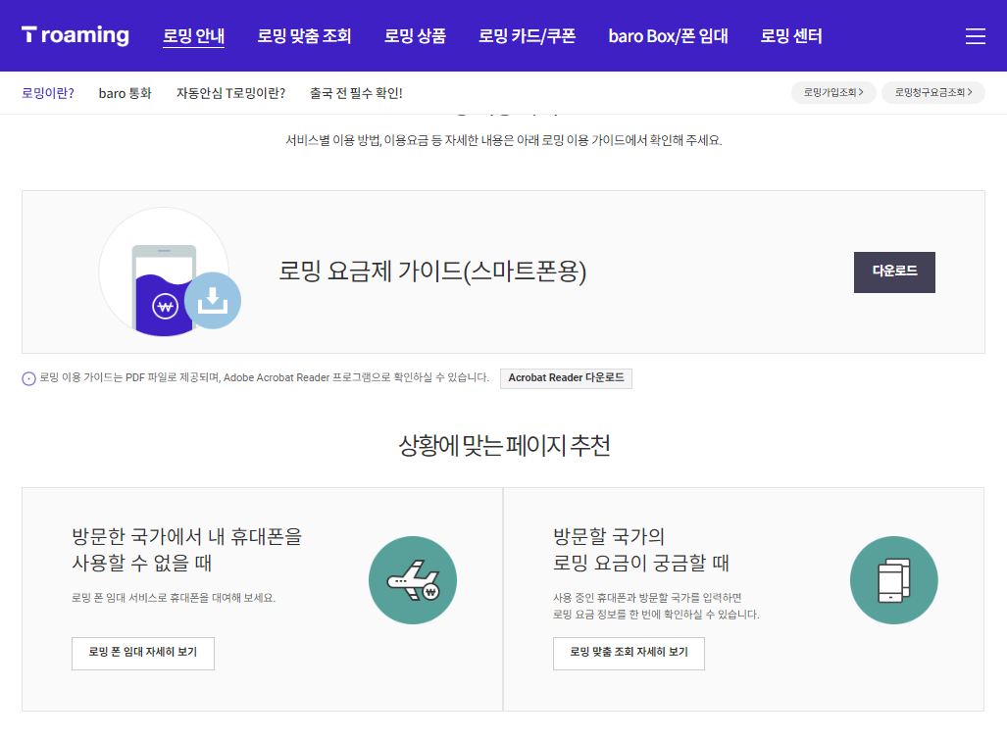
Task: Click the circular info icon before PDF notice
Action: [x=29, y=377]
